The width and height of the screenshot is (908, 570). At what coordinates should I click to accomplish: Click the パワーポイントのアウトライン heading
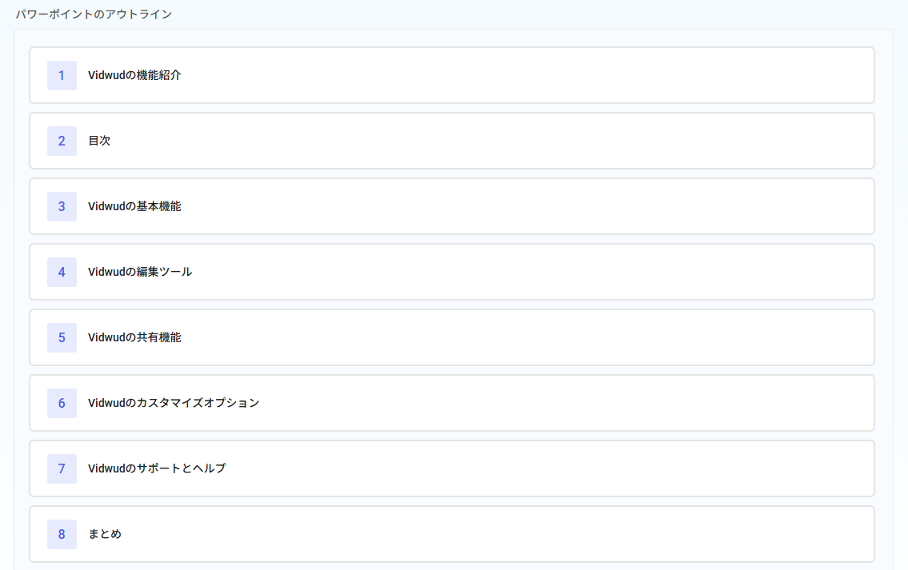(x=94, y=14)
